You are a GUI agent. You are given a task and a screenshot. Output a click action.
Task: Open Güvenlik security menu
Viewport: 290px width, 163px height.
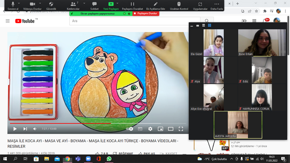point(51,5)
